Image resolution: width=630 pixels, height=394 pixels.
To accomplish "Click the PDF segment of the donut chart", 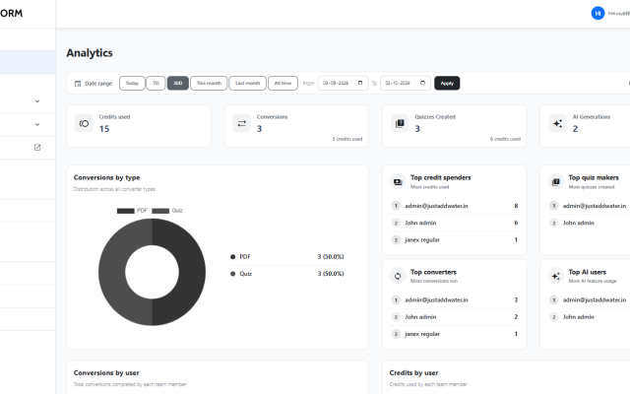I will coord(192,272).
